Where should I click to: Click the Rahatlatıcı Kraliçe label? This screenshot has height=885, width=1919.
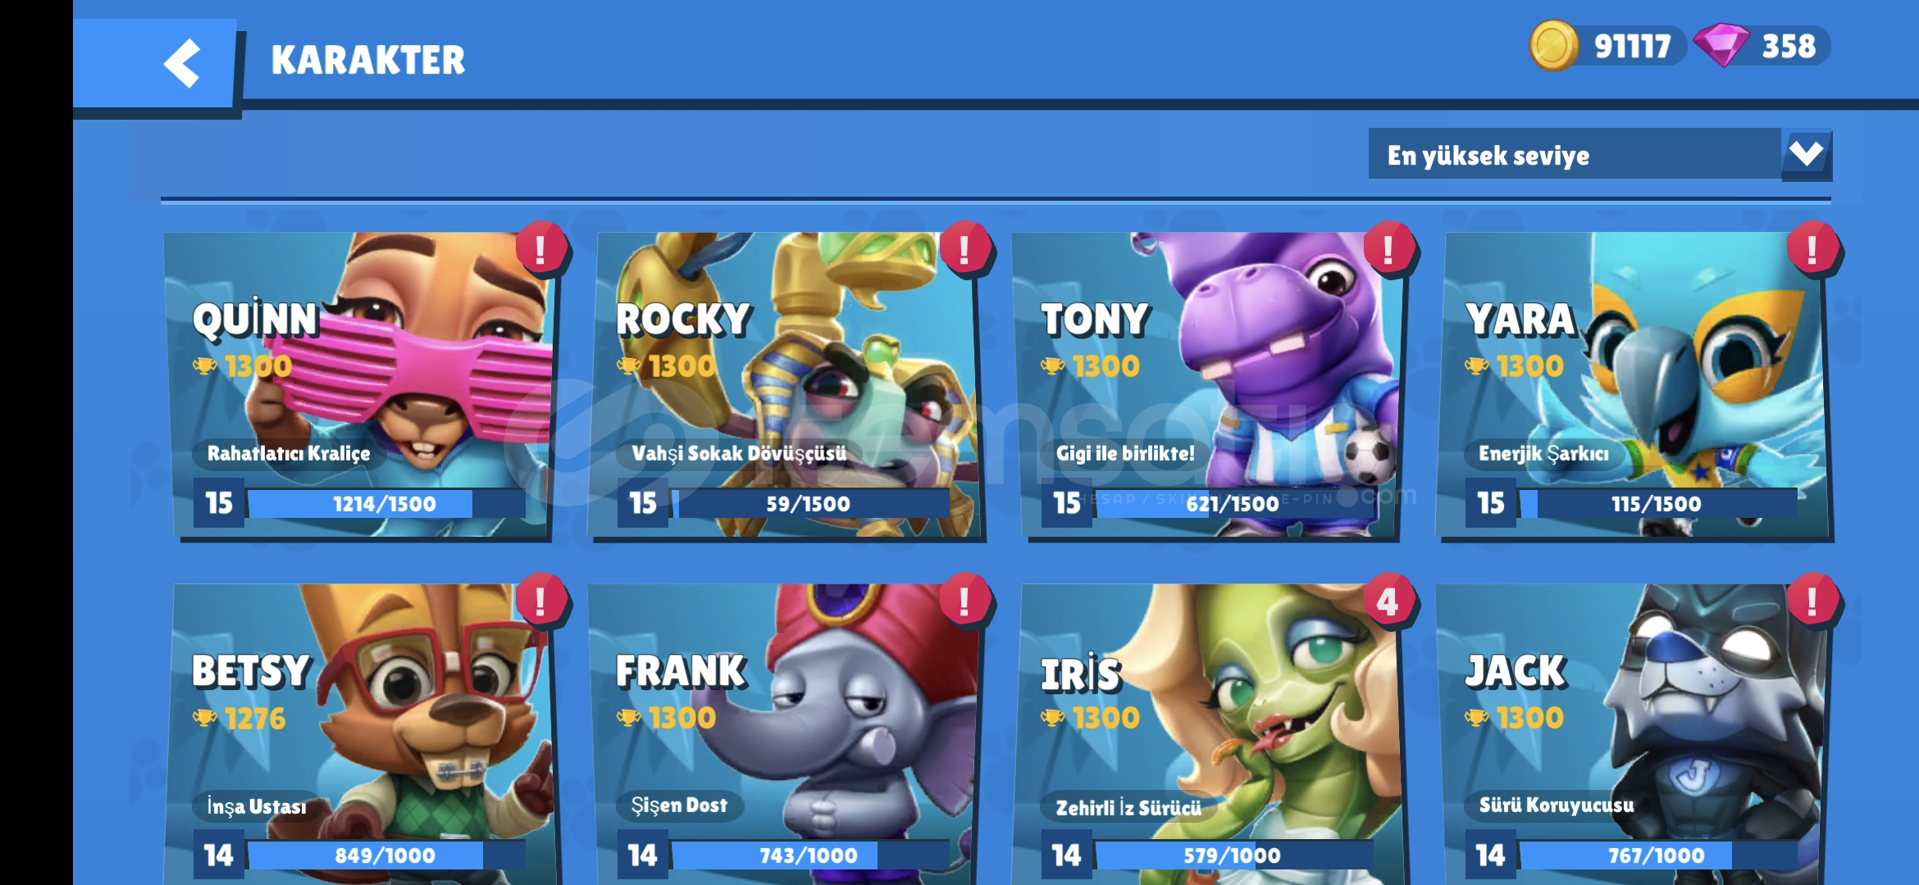pos(289,453)
